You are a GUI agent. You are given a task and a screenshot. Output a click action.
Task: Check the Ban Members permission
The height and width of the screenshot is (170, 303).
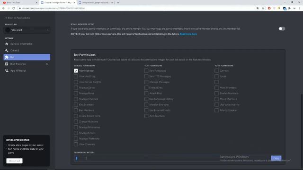[76, 110]
